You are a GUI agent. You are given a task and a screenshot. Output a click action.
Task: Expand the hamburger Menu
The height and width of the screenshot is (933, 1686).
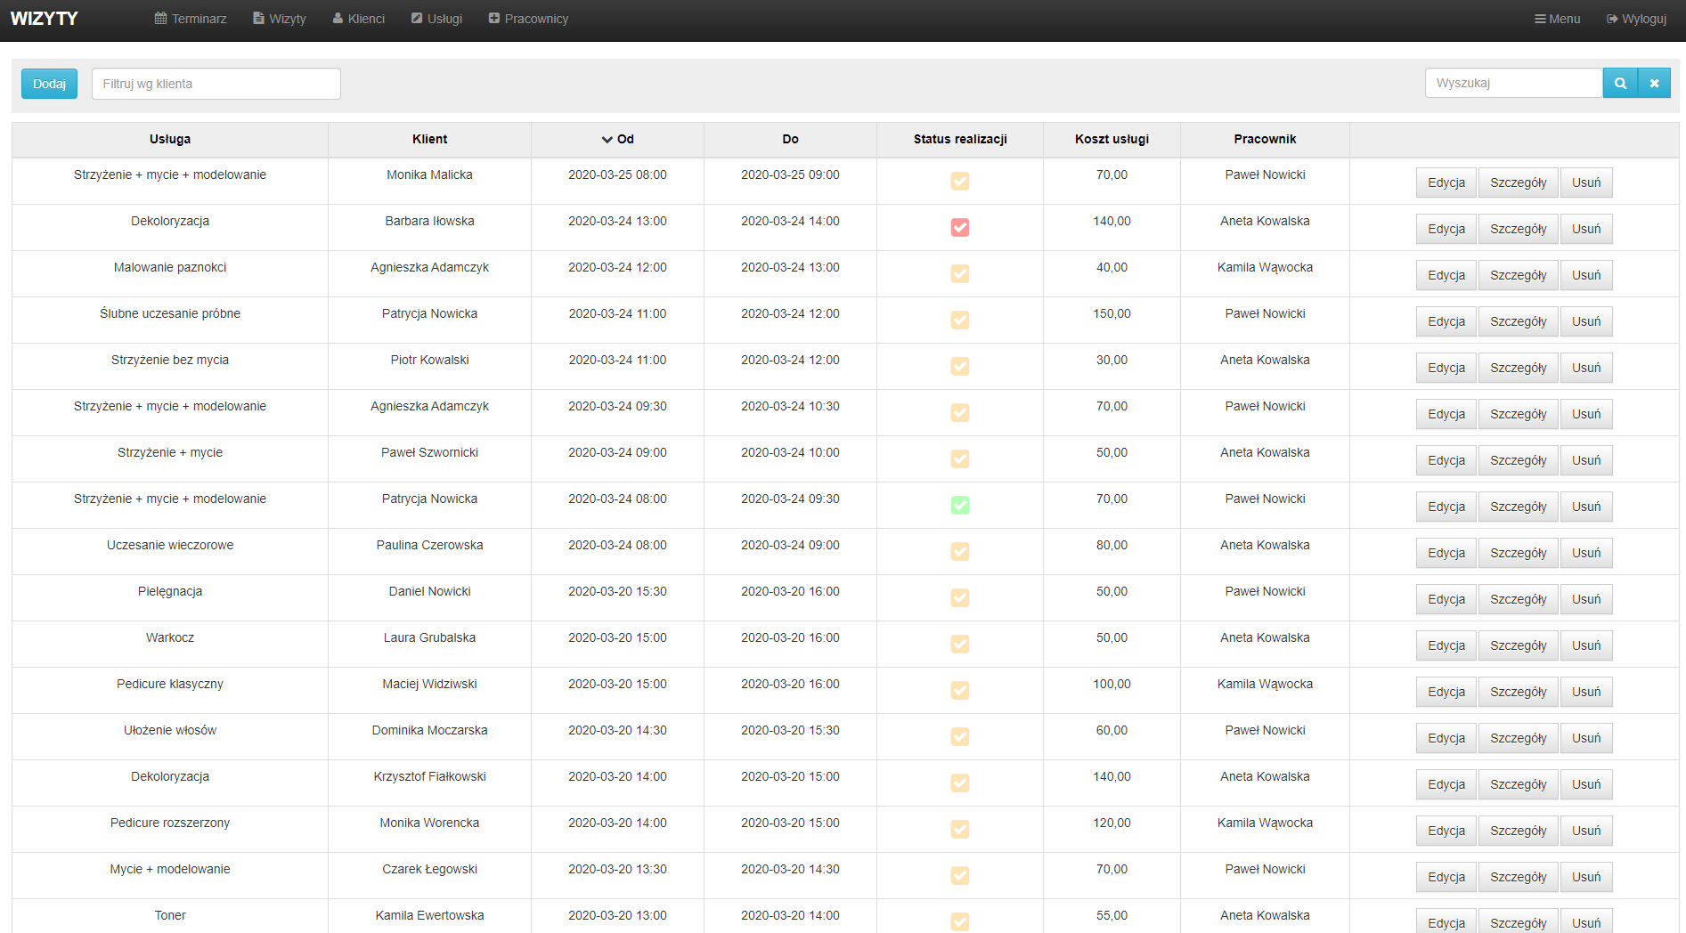coord(1557,19)
